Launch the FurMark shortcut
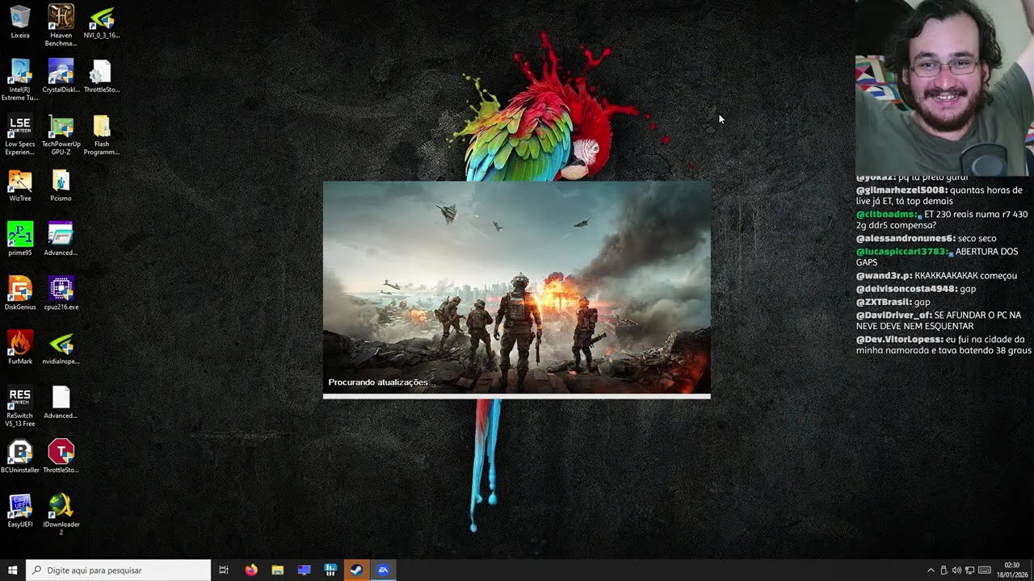Screen dimensions: 1034x581 pos(20,348)
